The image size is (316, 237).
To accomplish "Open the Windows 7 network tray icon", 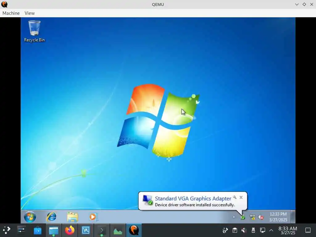I will (252, 217).
